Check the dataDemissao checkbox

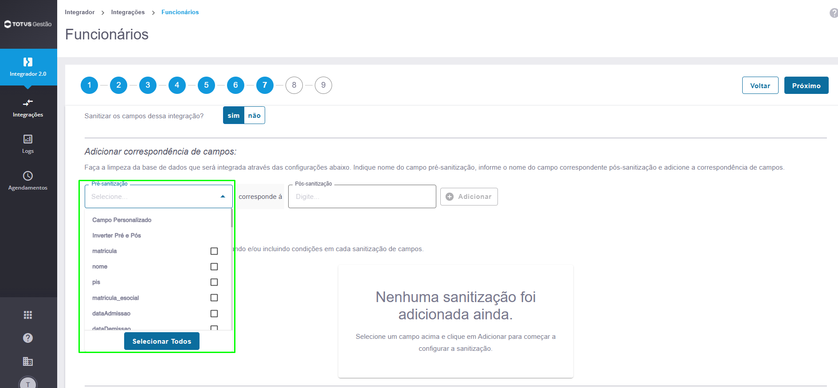coord(214,328)
